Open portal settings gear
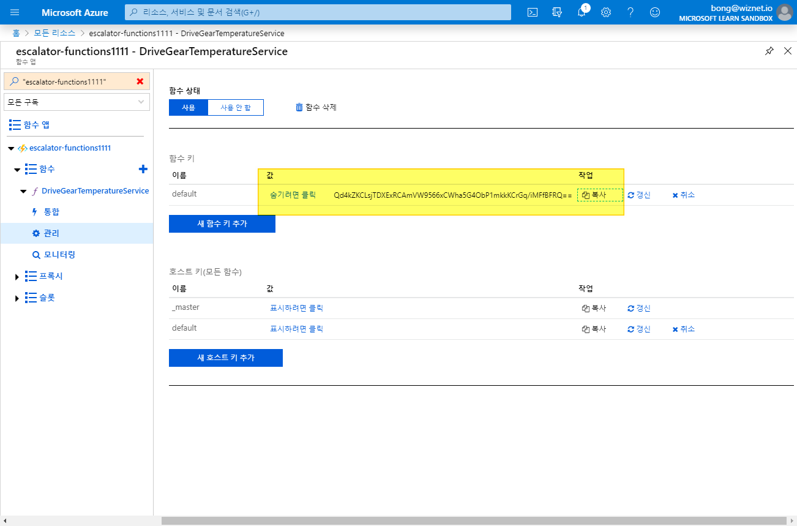This screenshot has width=797, height=526. coord(606,12)
